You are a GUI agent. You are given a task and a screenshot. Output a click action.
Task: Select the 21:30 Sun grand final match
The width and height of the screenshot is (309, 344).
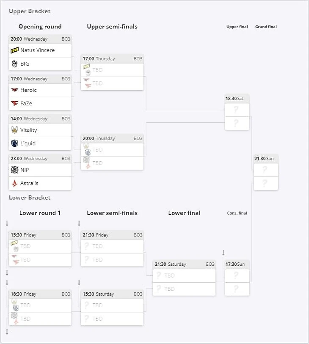coord(265,159)
